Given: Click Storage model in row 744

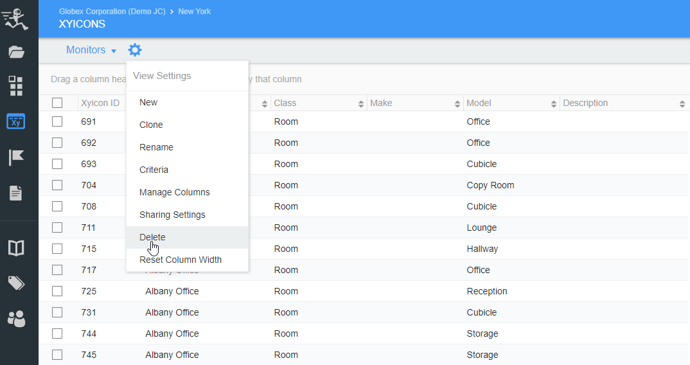Looking at the screenshot, I should coord(482,334).
